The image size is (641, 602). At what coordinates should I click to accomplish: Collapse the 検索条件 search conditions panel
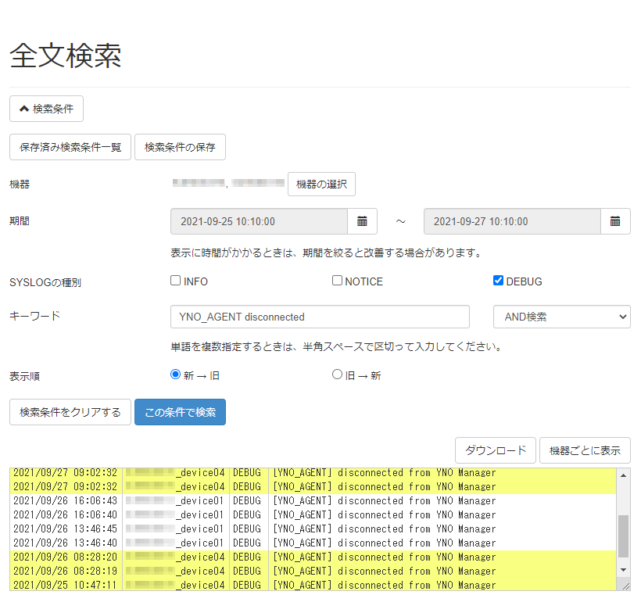pos(45,109)
